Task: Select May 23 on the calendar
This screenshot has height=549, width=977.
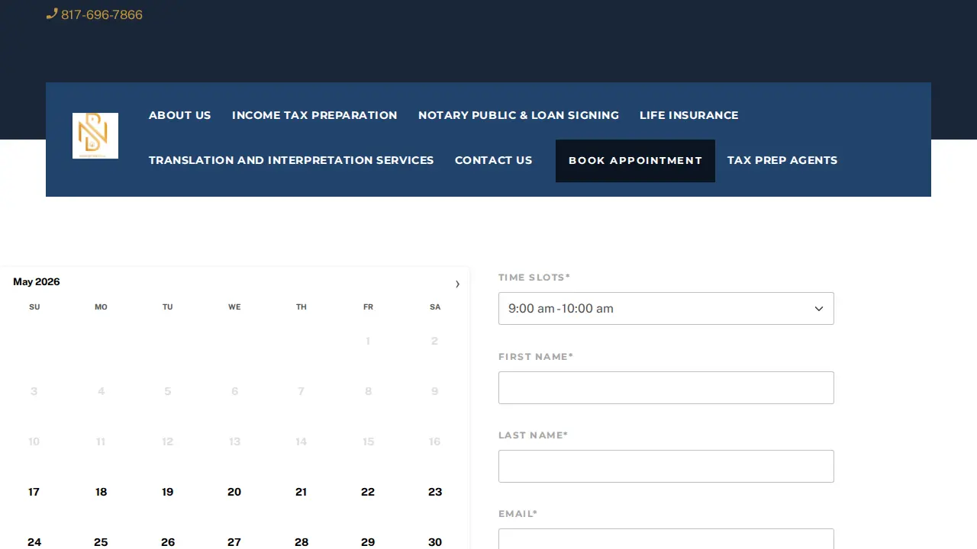Action: point(435,492)
